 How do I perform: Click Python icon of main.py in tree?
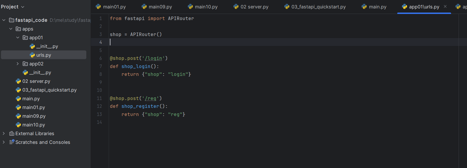point(18,99)
